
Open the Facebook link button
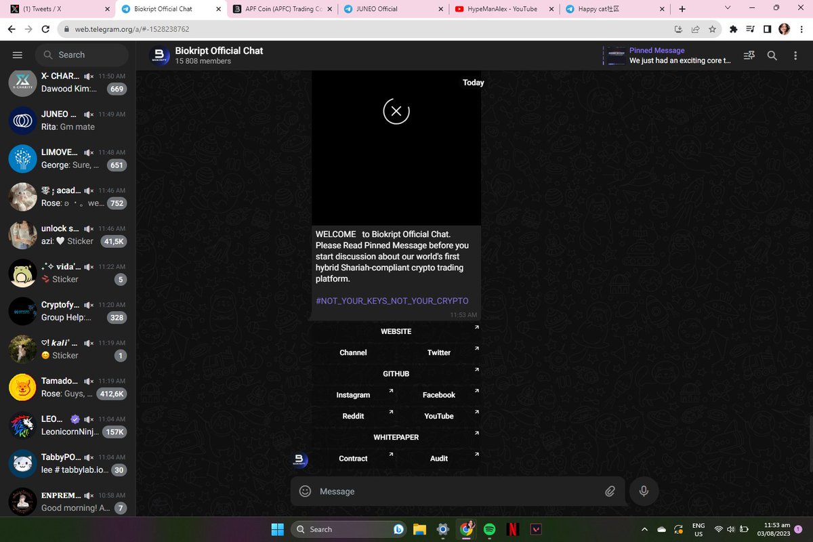(x=439, y=395)
